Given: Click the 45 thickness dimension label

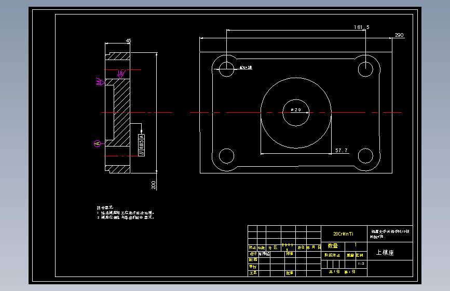Looking at the screenshot, I should click(128, 41).
